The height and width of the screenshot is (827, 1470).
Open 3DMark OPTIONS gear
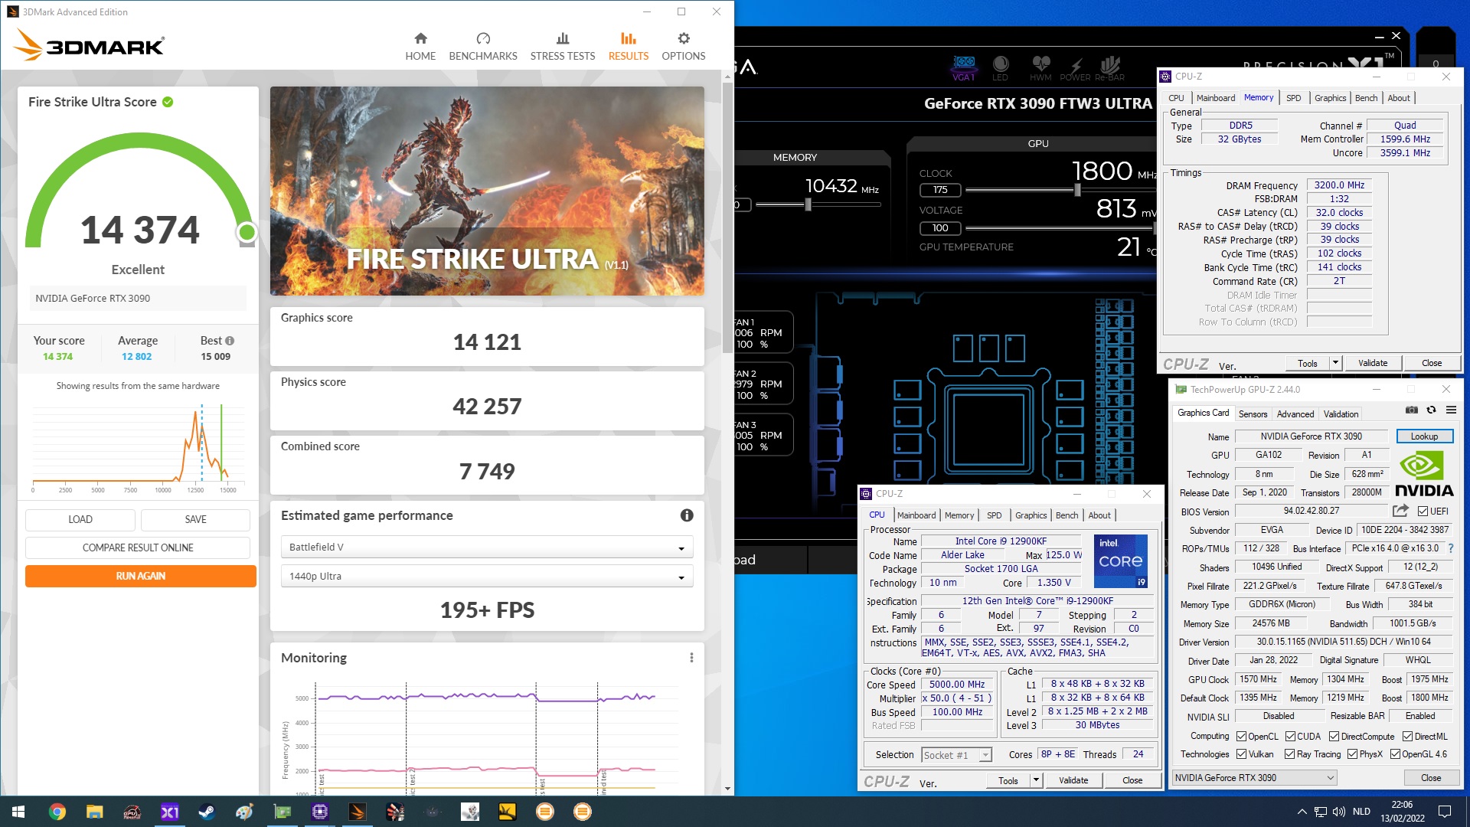(684, 47)
